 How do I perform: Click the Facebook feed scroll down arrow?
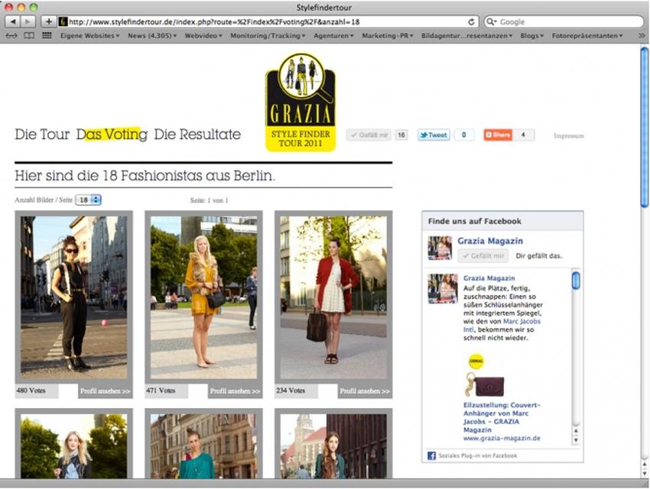[x=576, y=440]
